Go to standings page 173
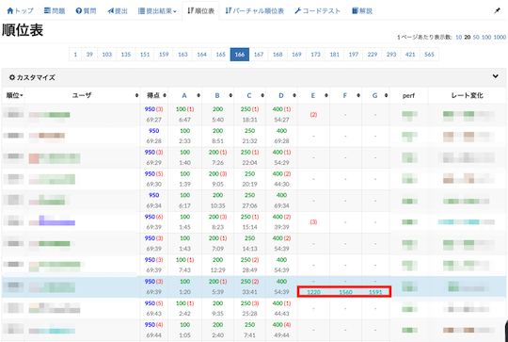Image resolution: width=508 pixels, height=342 pixels. coord(315,55)
